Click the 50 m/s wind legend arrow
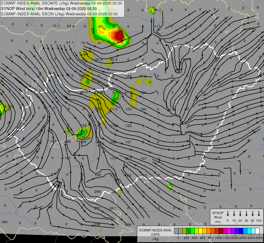 (253, 214)
